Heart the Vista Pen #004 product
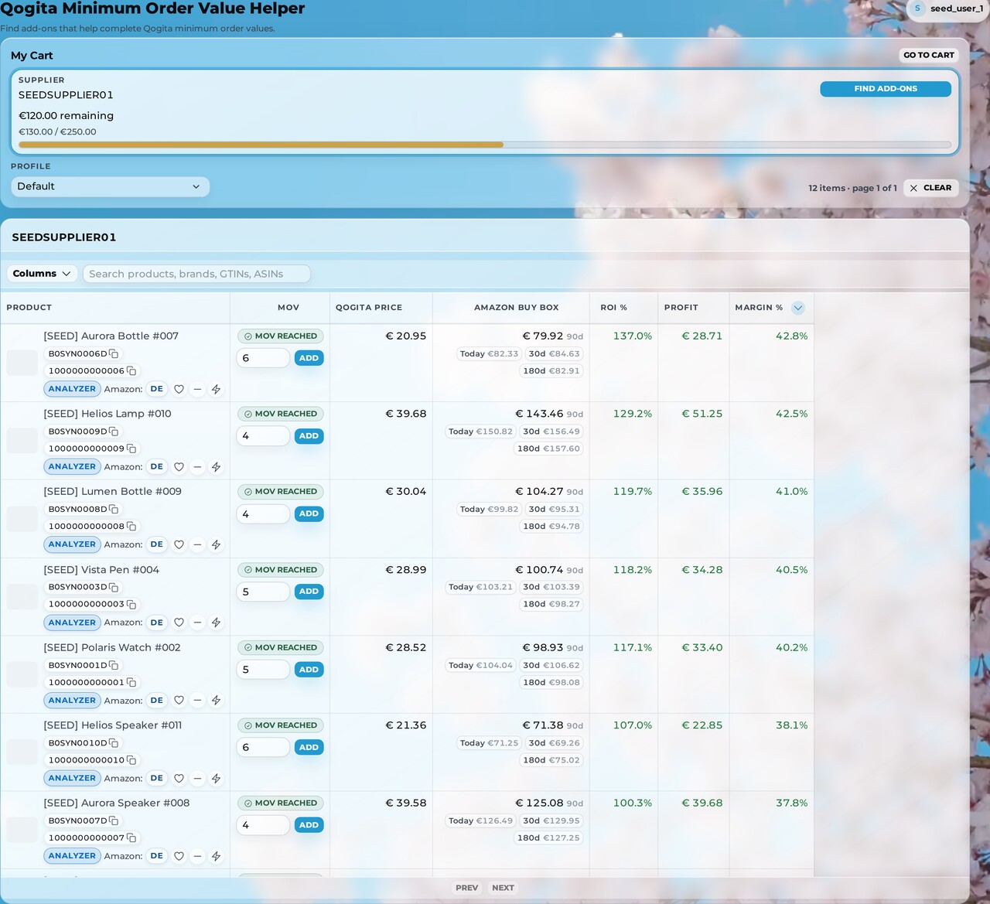The image size is (990, 904). 179,623
